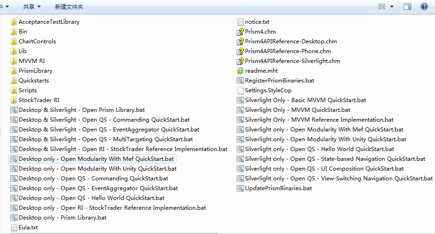
Task: Select Silverlight only - View-Switching Navigation QuickStart.bat
Action: click(x=335, y=179)
